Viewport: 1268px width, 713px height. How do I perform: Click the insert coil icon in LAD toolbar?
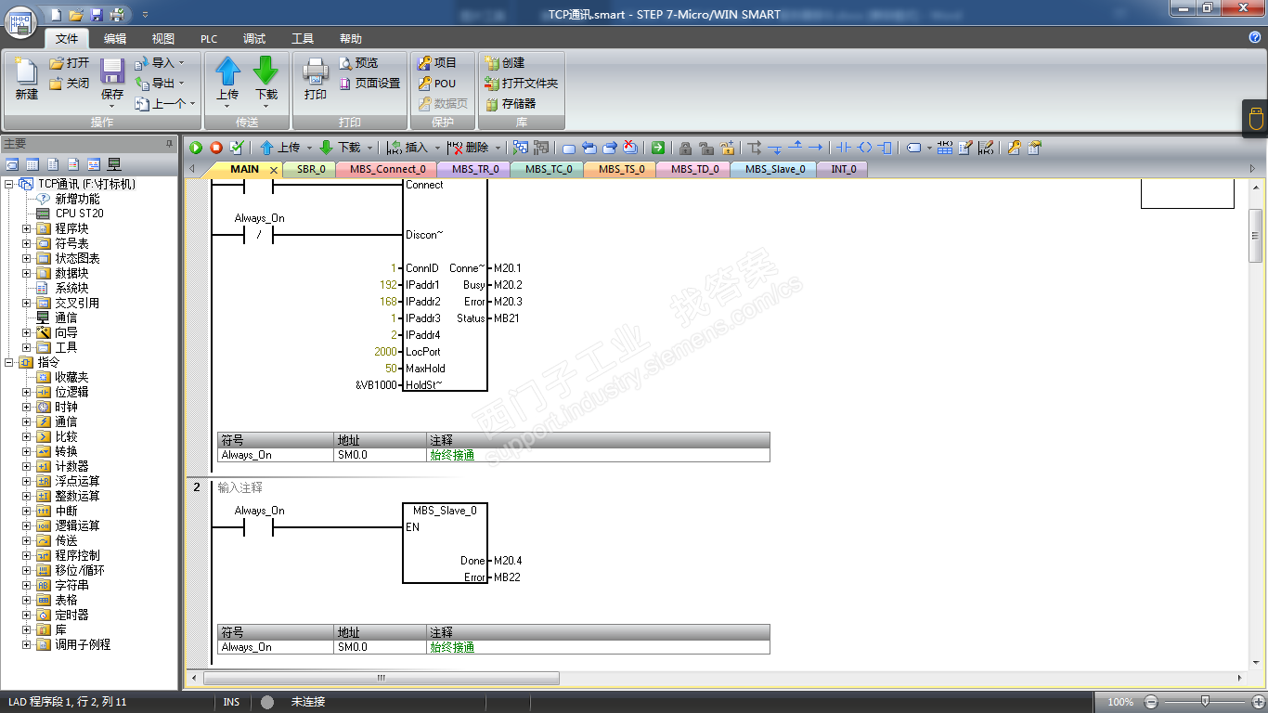point(864,148)
